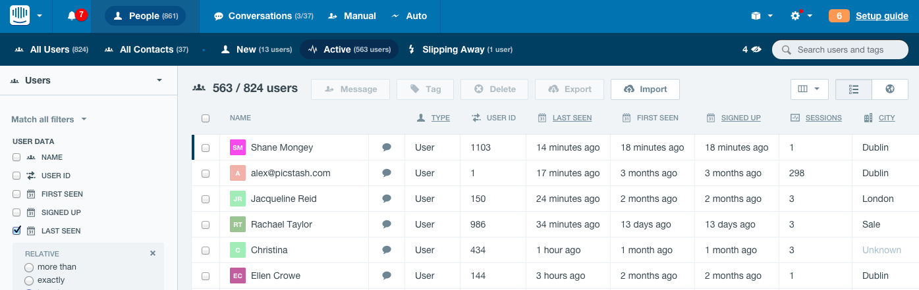919x290 pixels.
Task: Sort by CITY column
Action: pyautogui.click(x=887, y=118)
